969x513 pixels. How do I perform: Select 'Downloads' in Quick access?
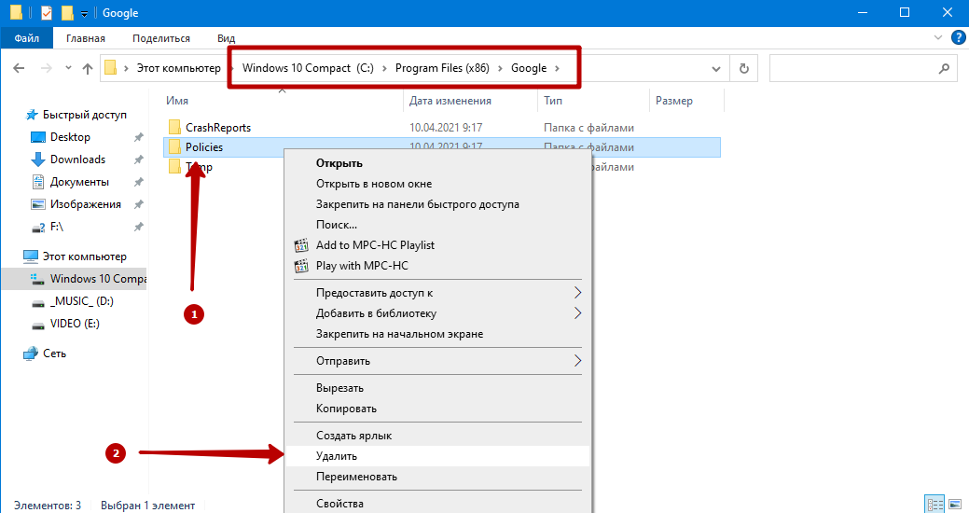pos(77,159)
